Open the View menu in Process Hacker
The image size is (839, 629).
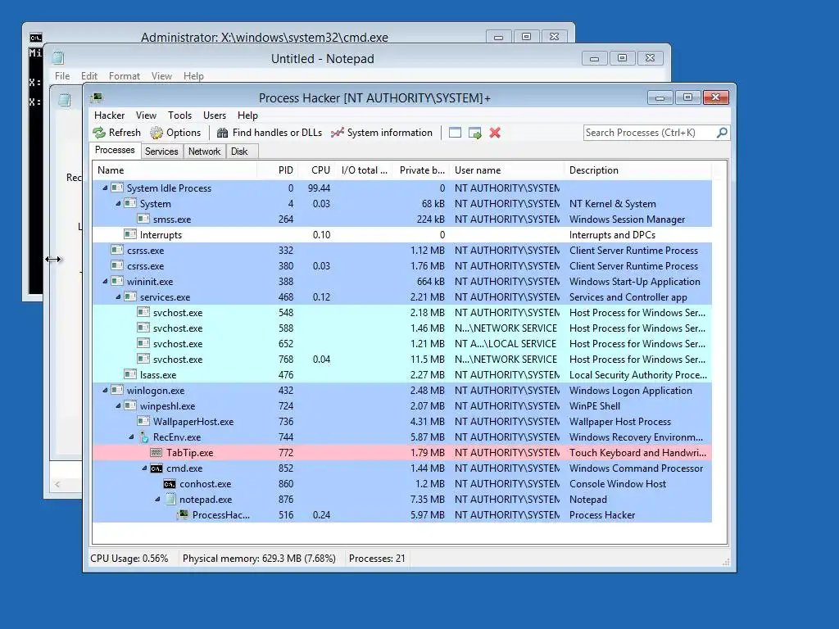(x=146, y=115)
